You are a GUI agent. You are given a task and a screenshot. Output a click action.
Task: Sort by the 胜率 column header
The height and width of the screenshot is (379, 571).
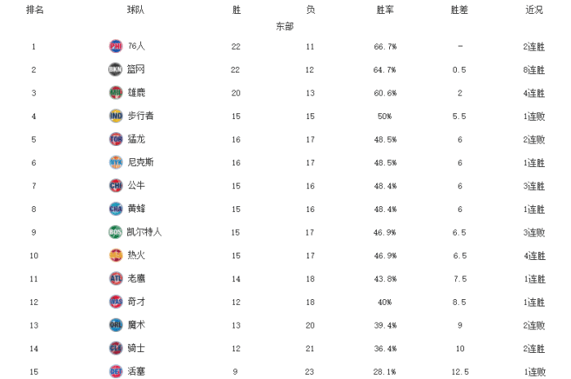[385, 10]
